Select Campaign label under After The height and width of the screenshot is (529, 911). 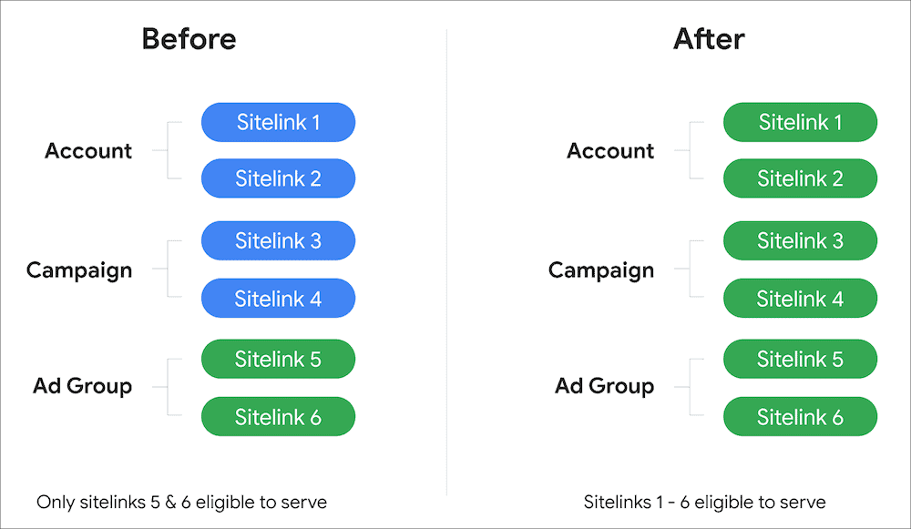pos(601,270)
